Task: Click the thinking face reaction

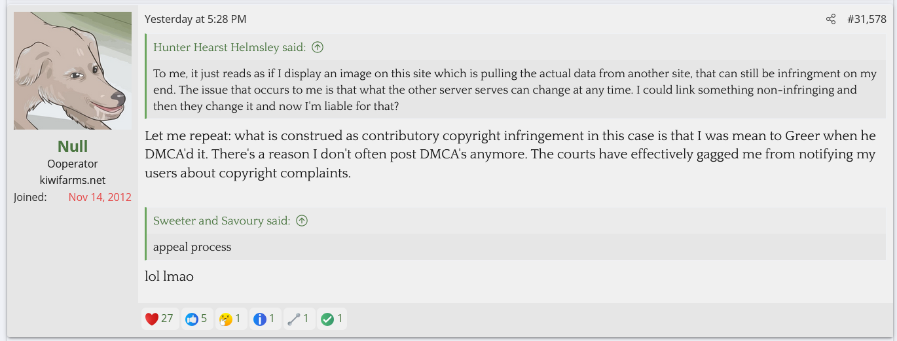Action: coord(226,319)
